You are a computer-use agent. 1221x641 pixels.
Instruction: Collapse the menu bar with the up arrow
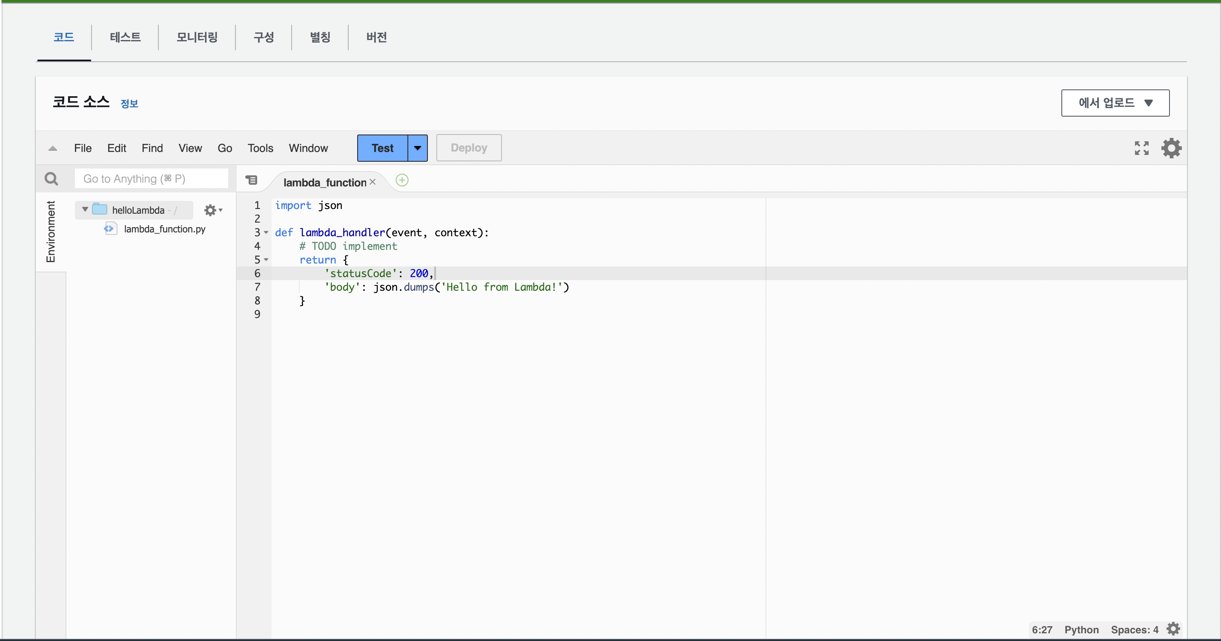coord(53,148)
